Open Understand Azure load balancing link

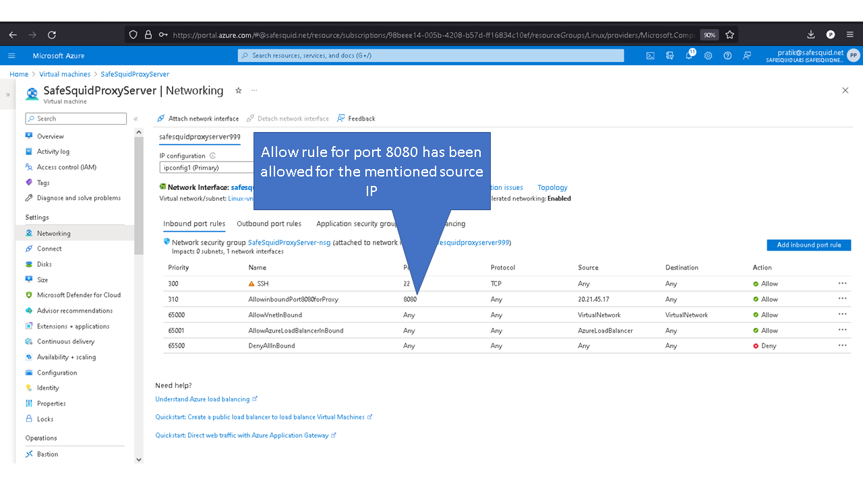pos(206,399)
